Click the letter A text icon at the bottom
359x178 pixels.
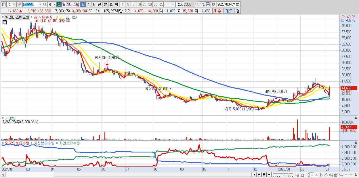tap(356, 175)
